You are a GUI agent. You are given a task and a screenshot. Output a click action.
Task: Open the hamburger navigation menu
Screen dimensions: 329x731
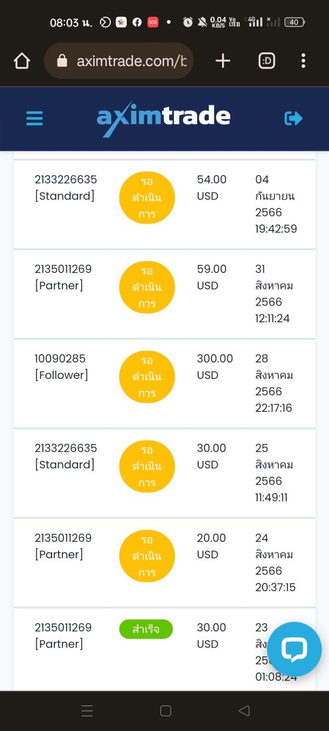click(x=34, y=118)
